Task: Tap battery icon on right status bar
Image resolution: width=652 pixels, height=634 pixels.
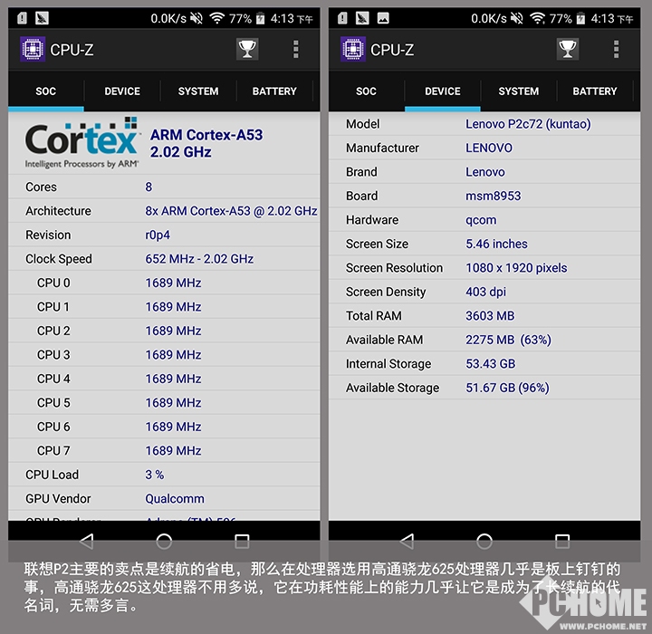Action: click(580, 18)
